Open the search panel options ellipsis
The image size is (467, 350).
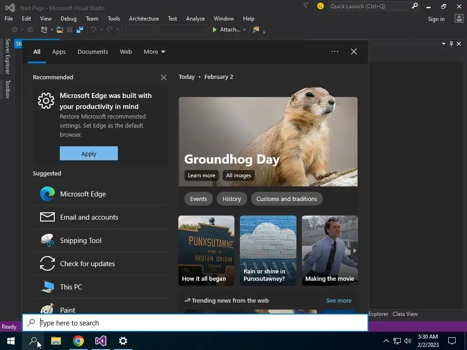(x=335, y=51)
